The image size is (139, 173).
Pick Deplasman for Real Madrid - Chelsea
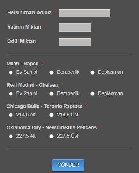93,94
